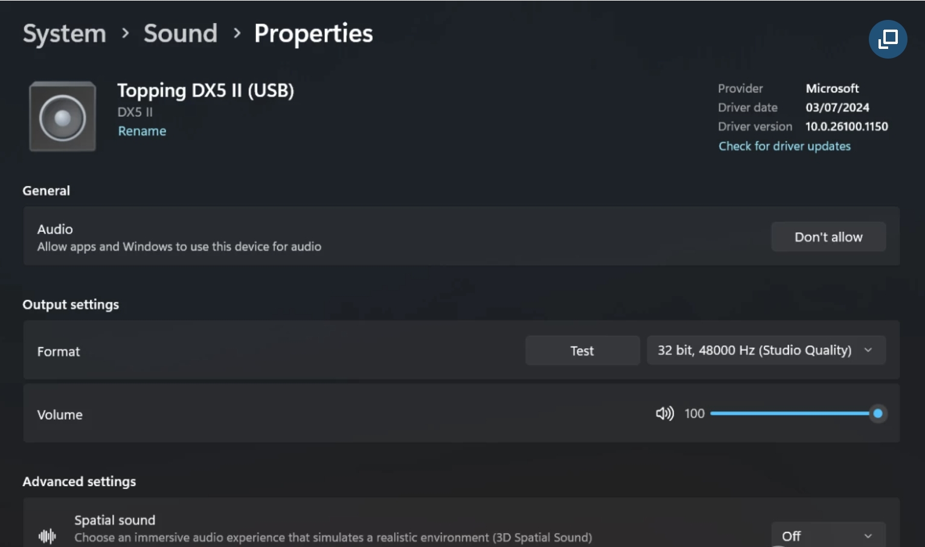Click the Format dropdown arrow chevron
Image resolution: width=925 pixels, height=547 pixels.
(x=868, y=351)
